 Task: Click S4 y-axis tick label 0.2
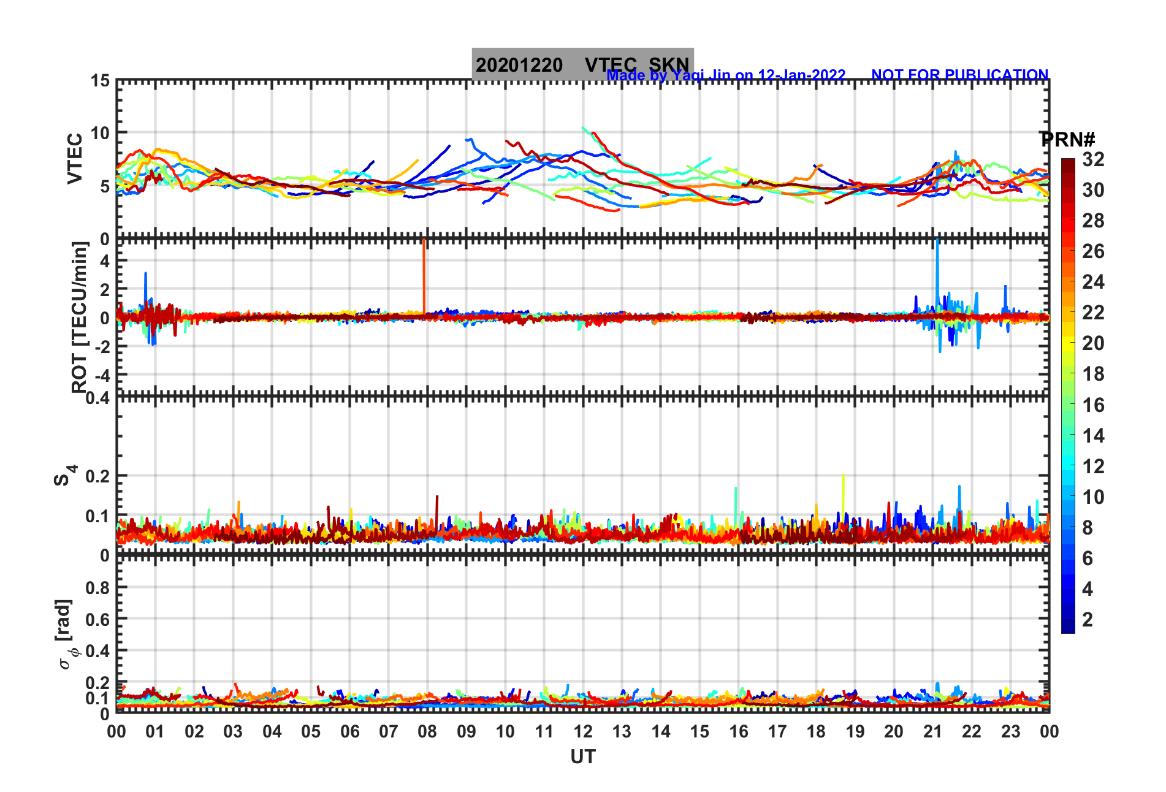pyautogui.click(x=97, y=476)
